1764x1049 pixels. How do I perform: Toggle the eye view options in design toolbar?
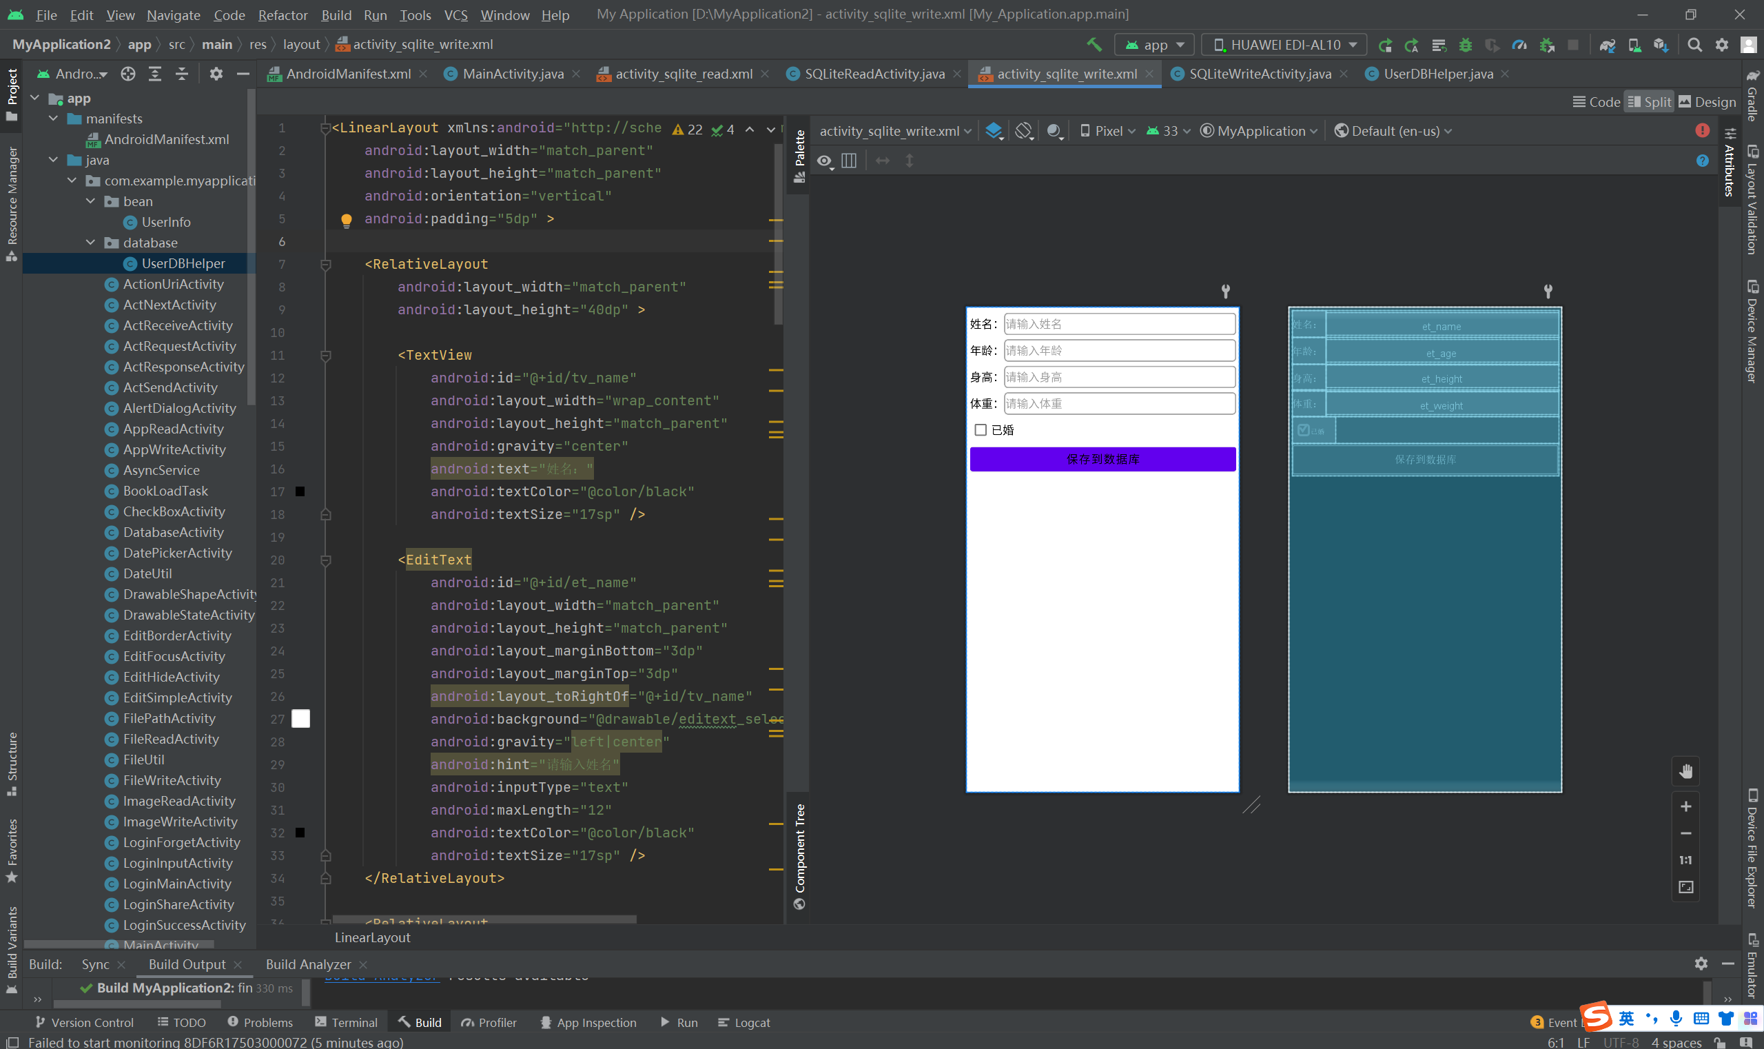coord(824,161)
